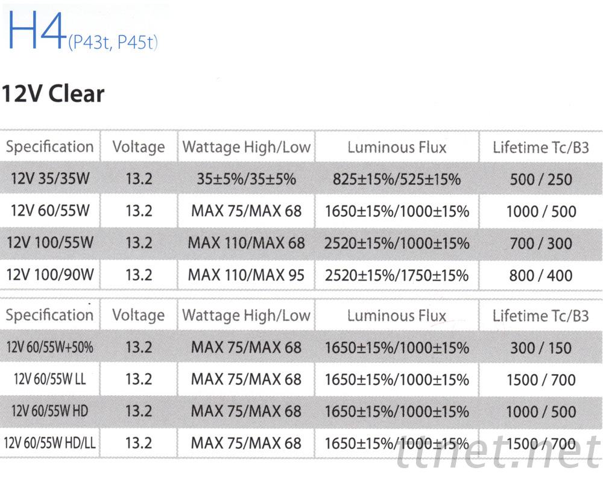
Task: Click the lifetime value 300 / 150
Action: pyautogui.click(x=541, y=348)
